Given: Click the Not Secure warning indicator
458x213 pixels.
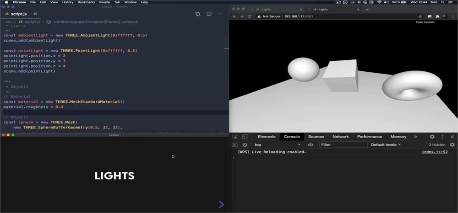Looking at the screenshot, I should click(x=269, y=16).
